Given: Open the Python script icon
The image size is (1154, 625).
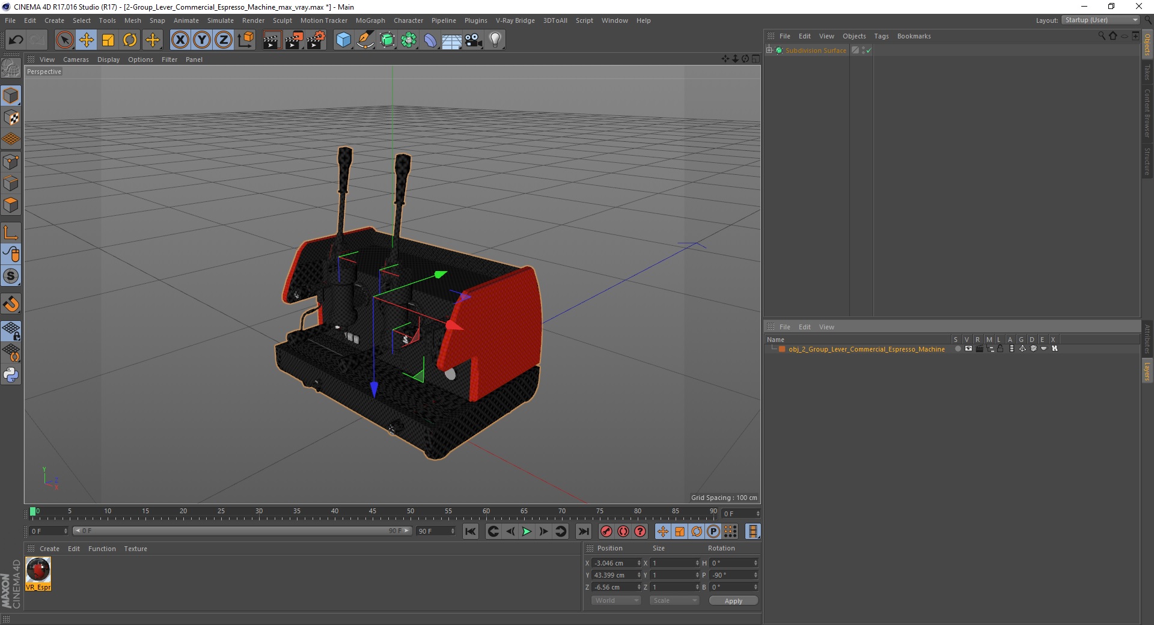Looking at the screenshot, I should [11, 375].
